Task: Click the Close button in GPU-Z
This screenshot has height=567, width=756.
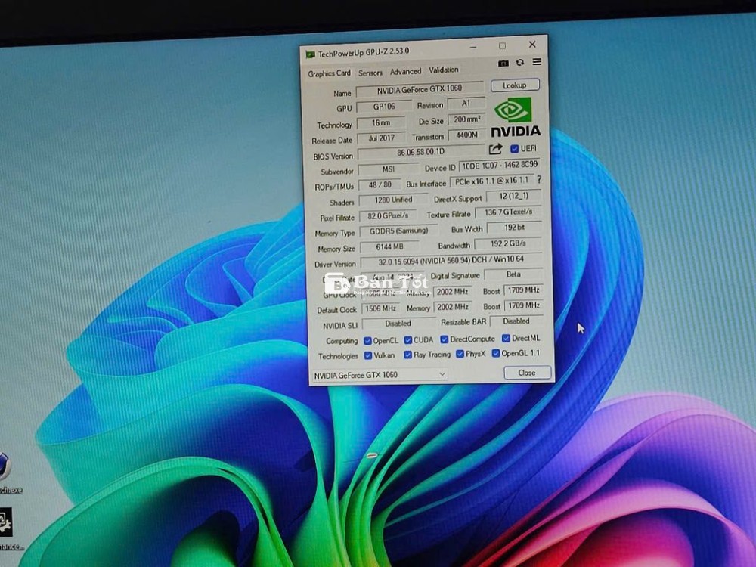Action: tap(527, 373)
